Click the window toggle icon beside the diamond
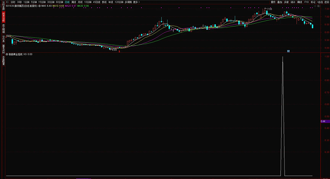 [x=319, y=6]
